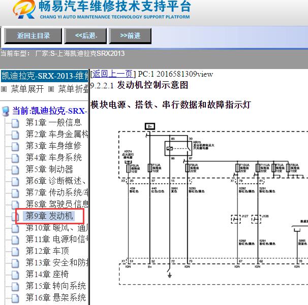308x305 pixels.
Task: Click page icon beside 第7章 传动系统
Action: (x=15, y=193)
